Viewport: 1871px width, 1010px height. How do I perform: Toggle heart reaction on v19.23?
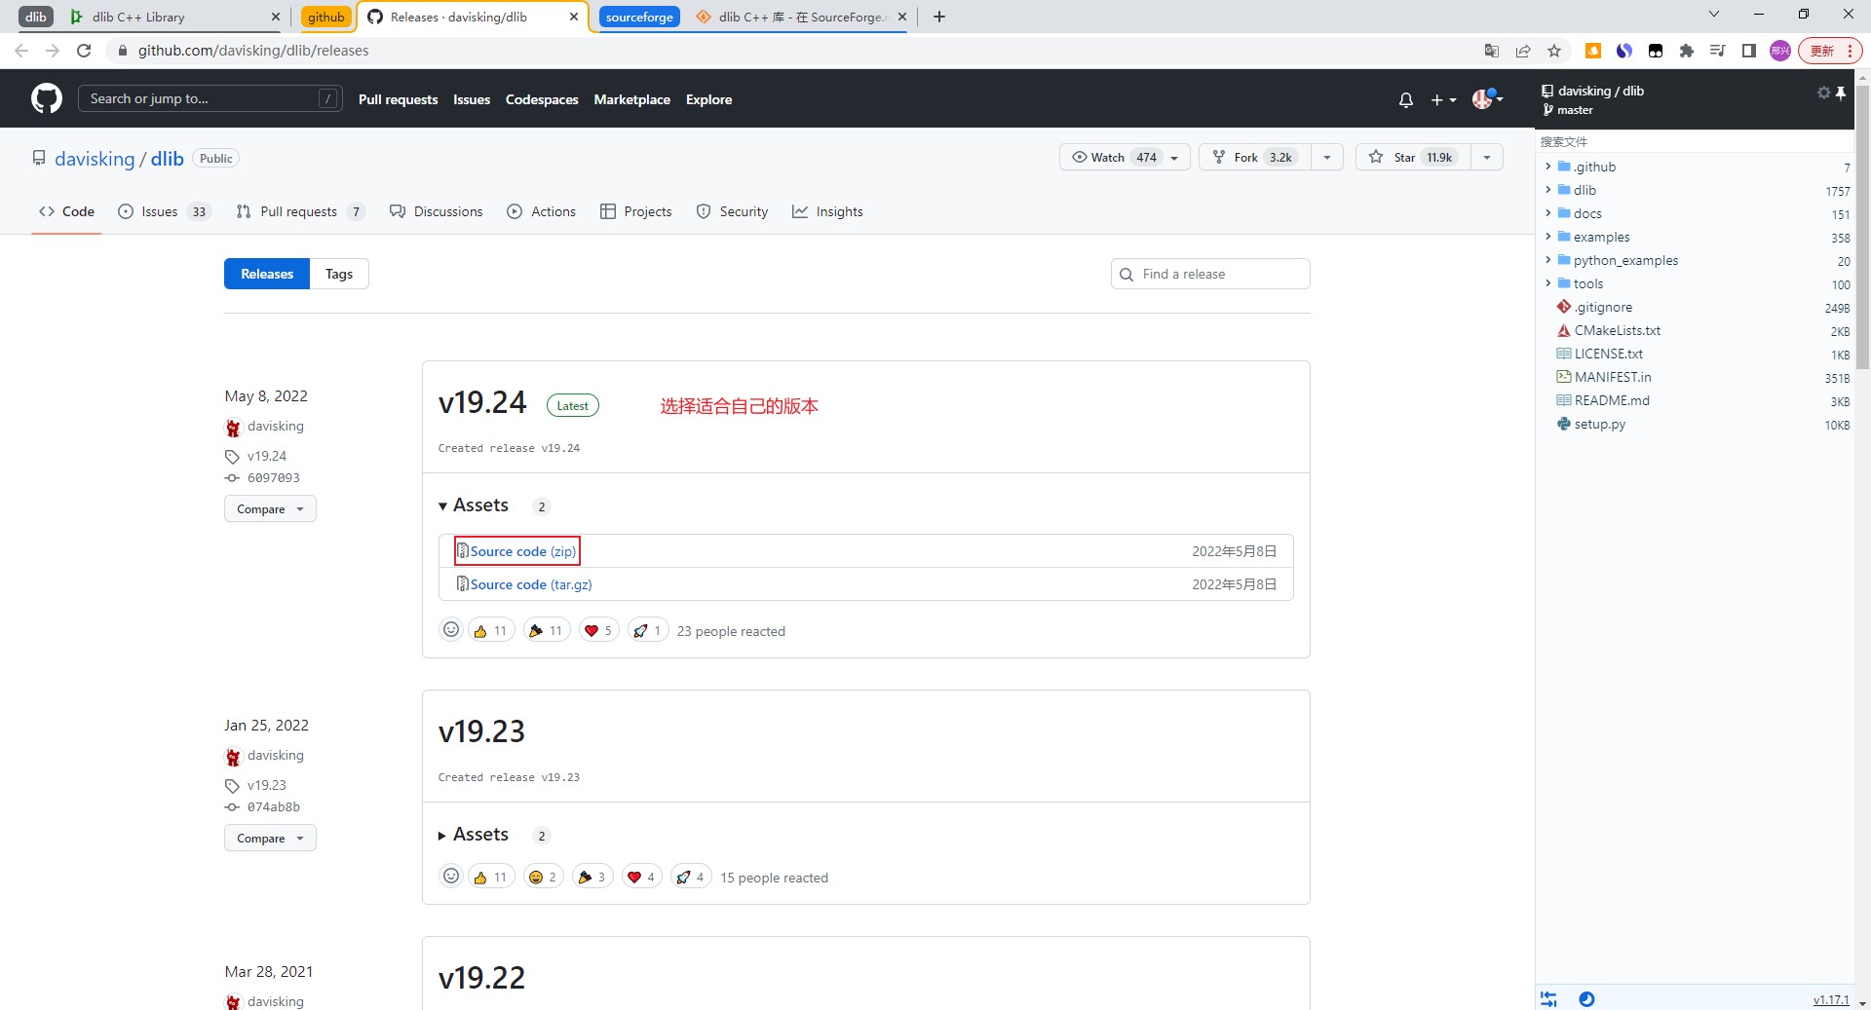[641, 877]
